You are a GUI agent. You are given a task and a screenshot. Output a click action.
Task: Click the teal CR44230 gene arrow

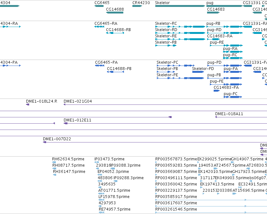(137, 6)
